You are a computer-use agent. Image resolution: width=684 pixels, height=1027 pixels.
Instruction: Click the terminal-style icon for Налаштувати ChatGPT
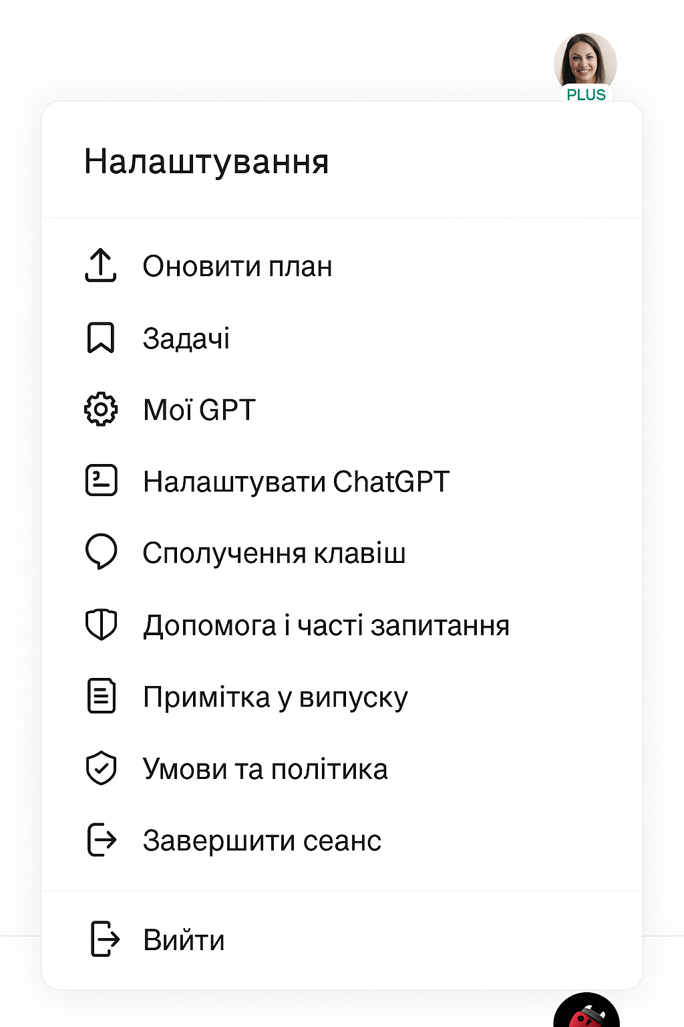[x=102, y=481]
